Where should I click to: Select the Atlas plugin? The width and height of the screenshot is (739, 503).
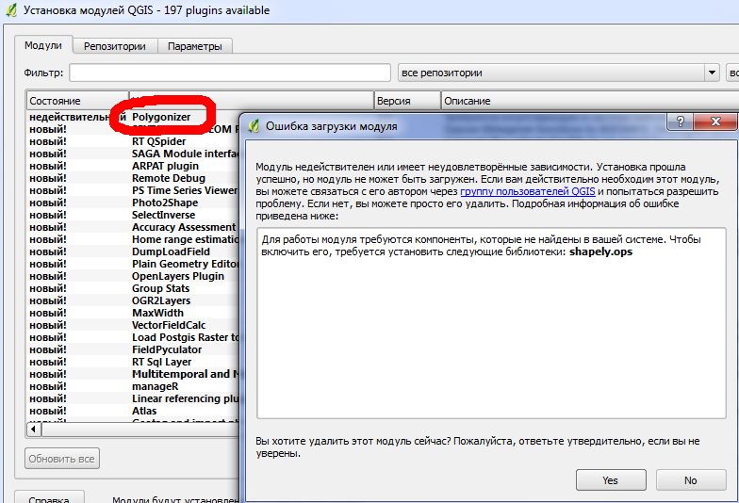click(x=144, y=411)
